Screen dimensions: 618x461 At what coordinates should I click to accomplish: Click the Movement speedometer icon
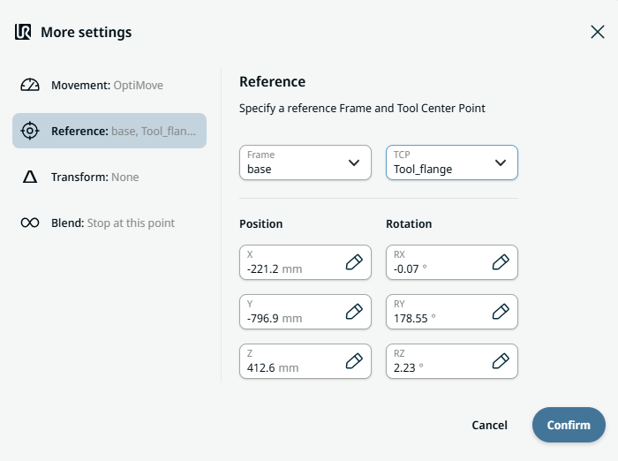(x=30, y=86)
